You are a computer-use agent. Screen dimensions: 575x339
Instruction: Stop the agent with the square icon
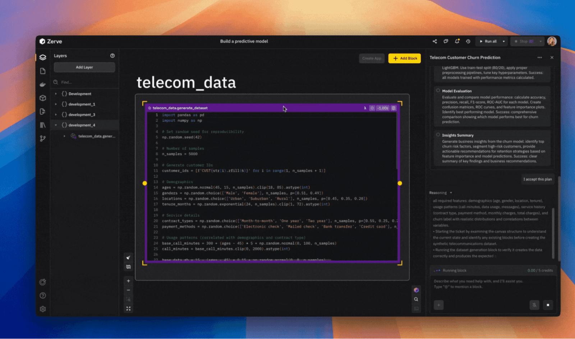(548, 305)
